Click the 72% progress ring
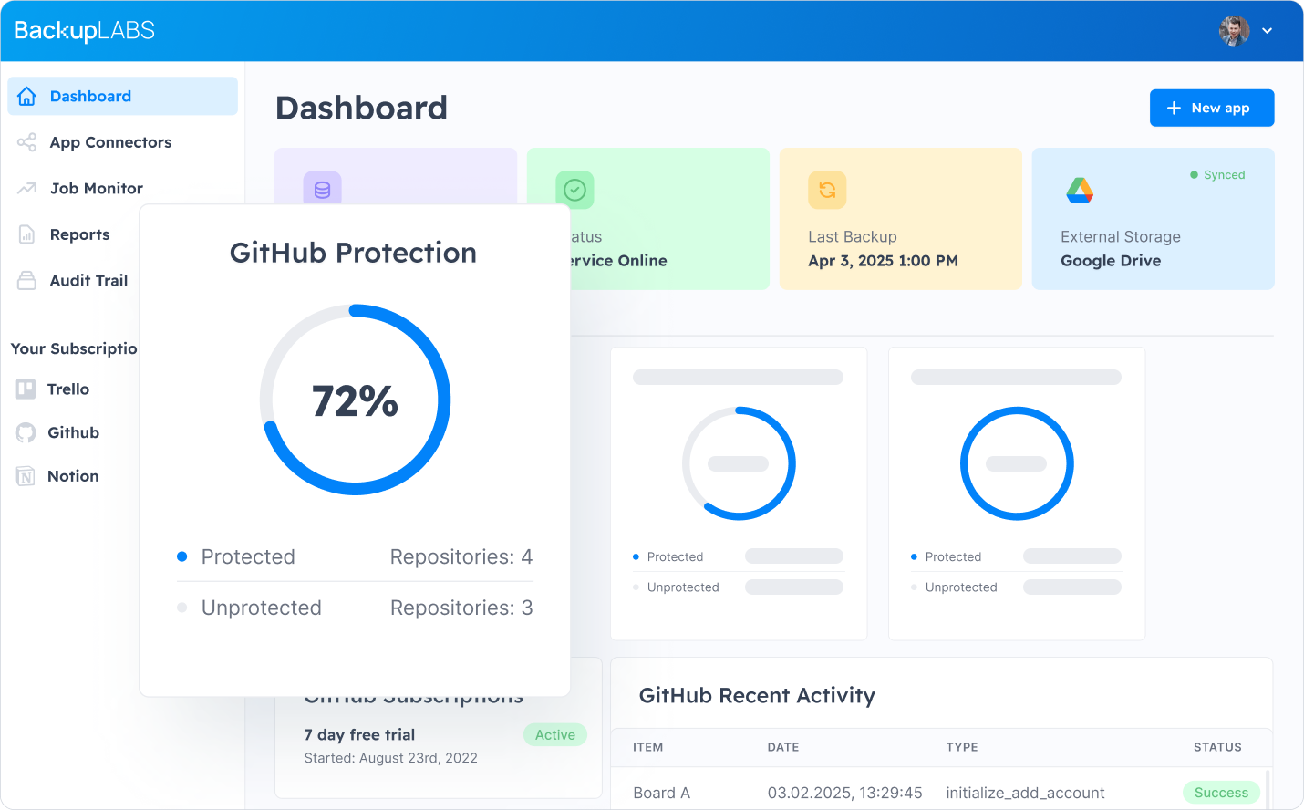Image resolution: width=1304 pixels, height=810 pixels. pos(355,400)
